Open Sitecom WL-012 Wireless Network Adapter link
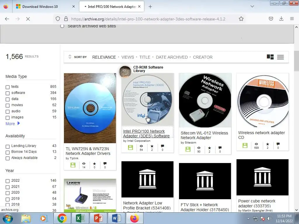 [204, 135]
